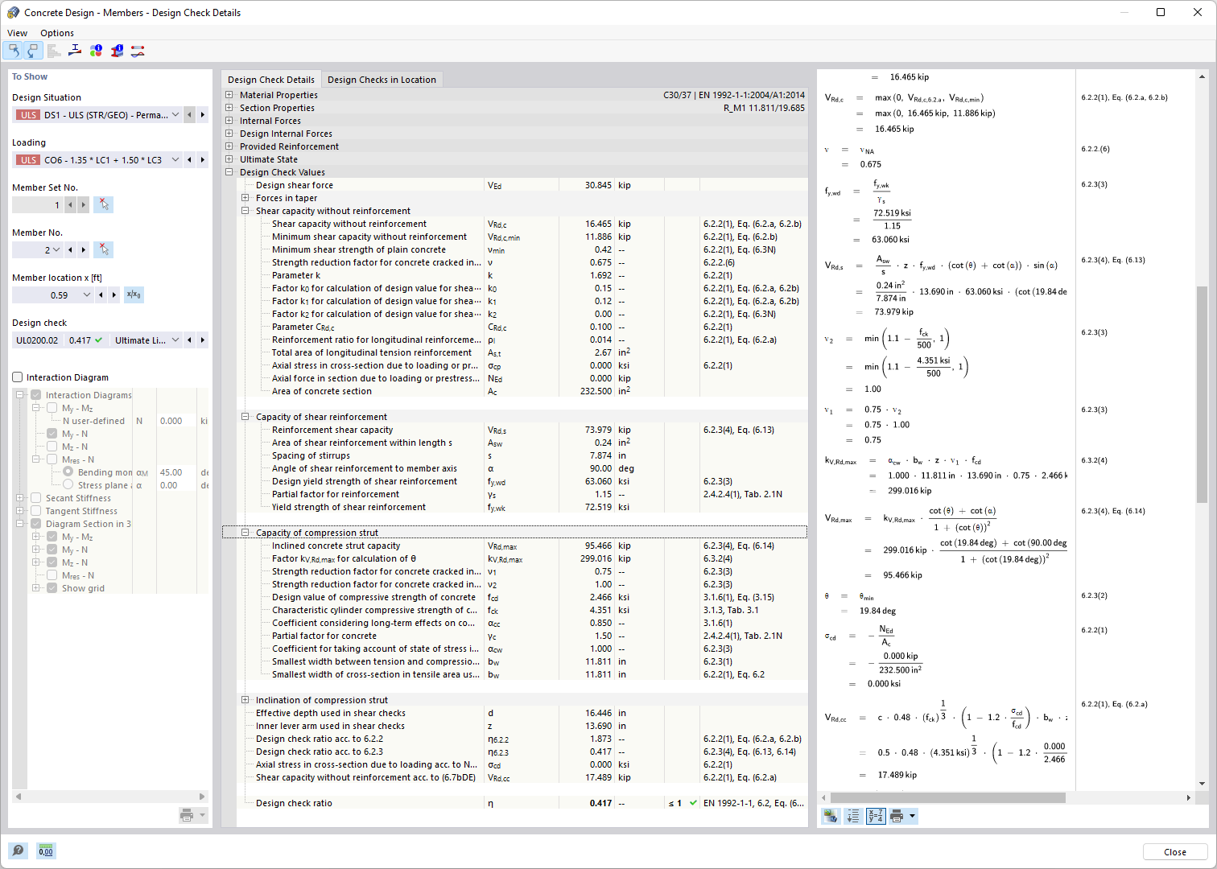Screen dimensions: 1217x869
Task: Open the Options menu
Action: pyautogui.click(x=56, y=33)
